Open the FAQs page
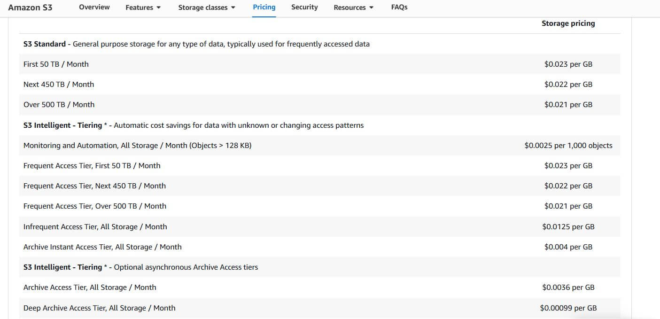This screenshot has width=660, height=319. pos(399,7)
